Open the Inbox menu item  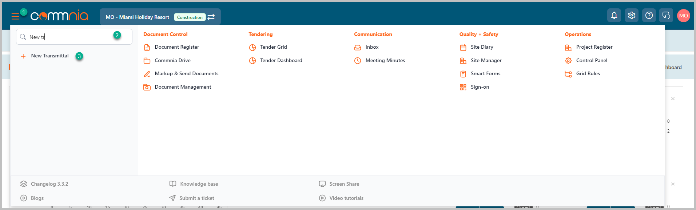pyautogui.click(x=372, y=47)
